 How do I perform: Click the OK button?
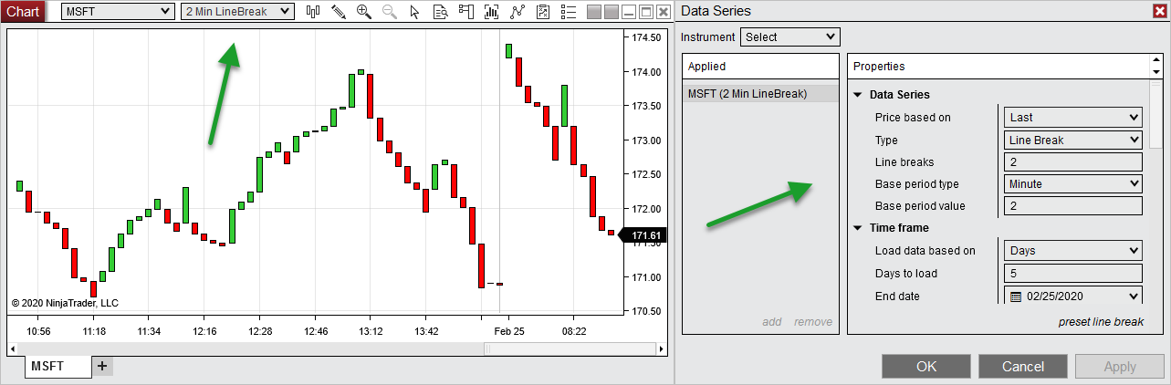(x=926, y=367)
